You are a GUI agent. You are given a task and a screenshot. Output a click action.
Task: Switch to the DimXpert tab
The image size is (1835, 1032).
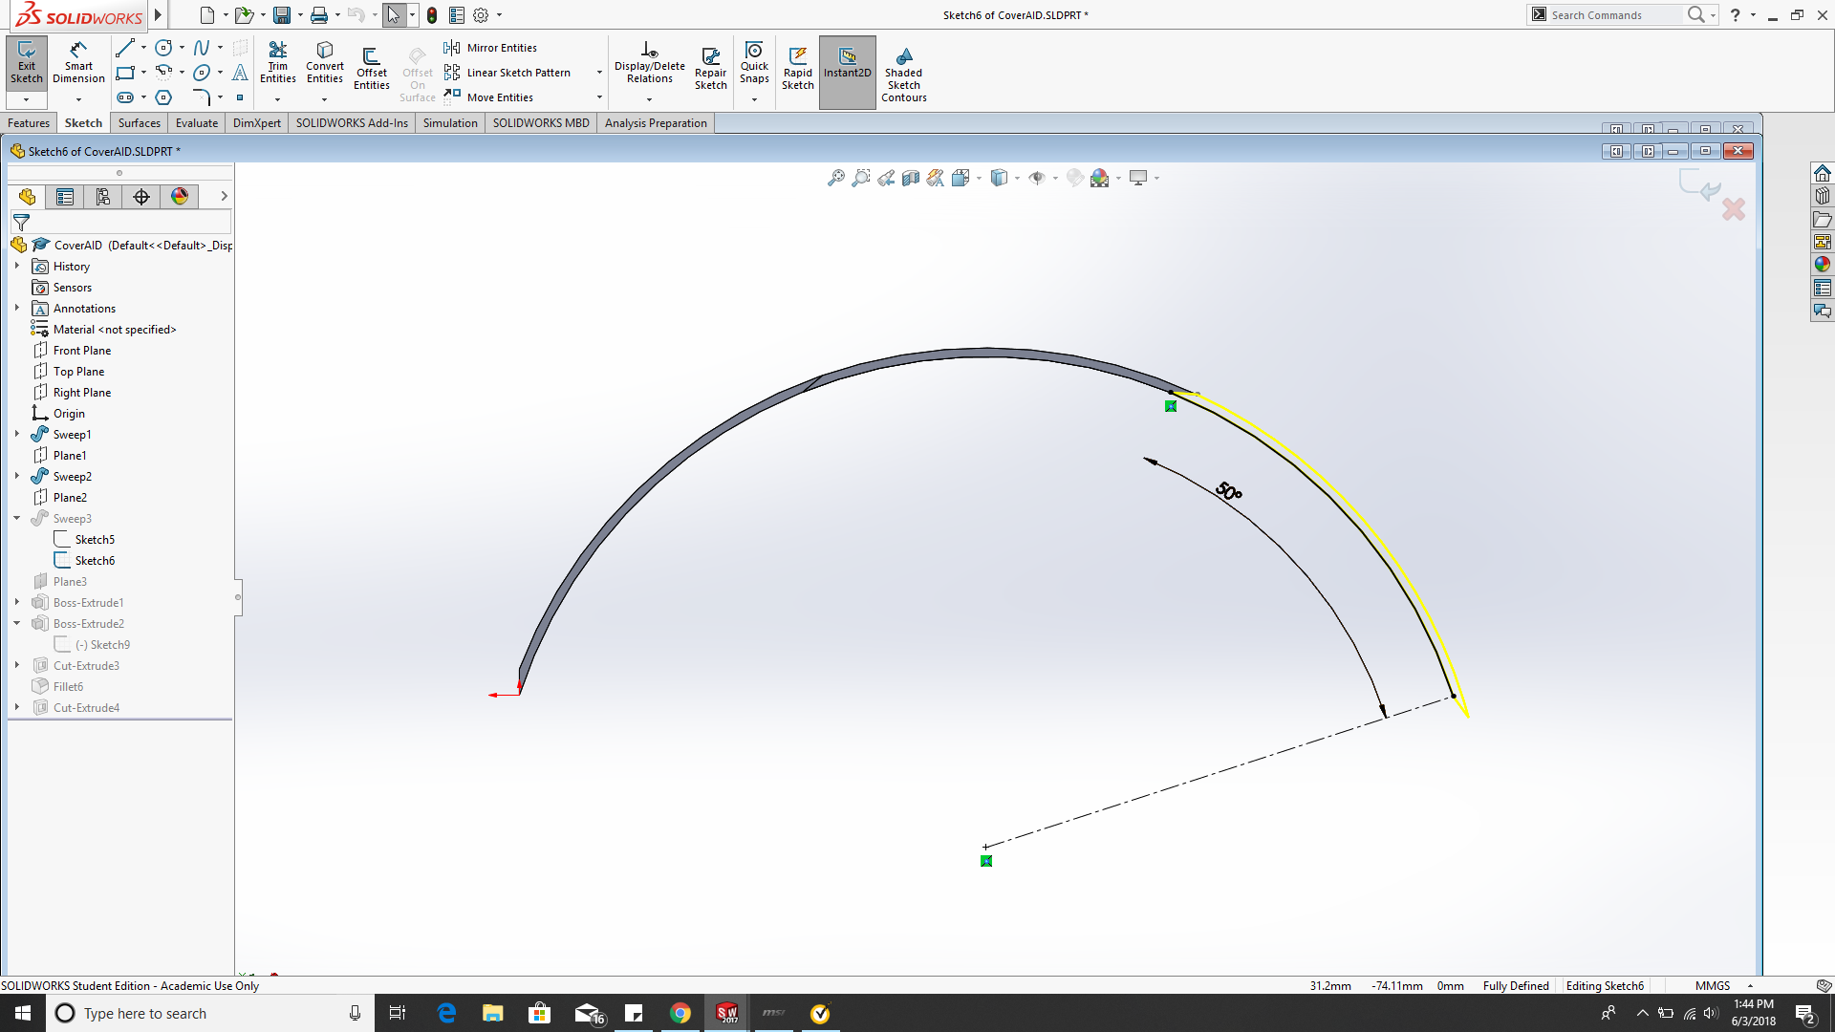pyautogui.click(x=257, y=123)
